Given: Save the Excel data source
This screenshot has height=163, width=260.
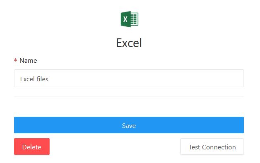Looking at the screenshot, I should tap(129, 125).
